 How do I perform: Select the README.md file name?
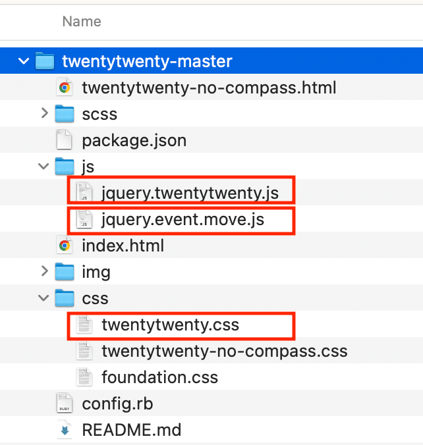tap(132, 430)
